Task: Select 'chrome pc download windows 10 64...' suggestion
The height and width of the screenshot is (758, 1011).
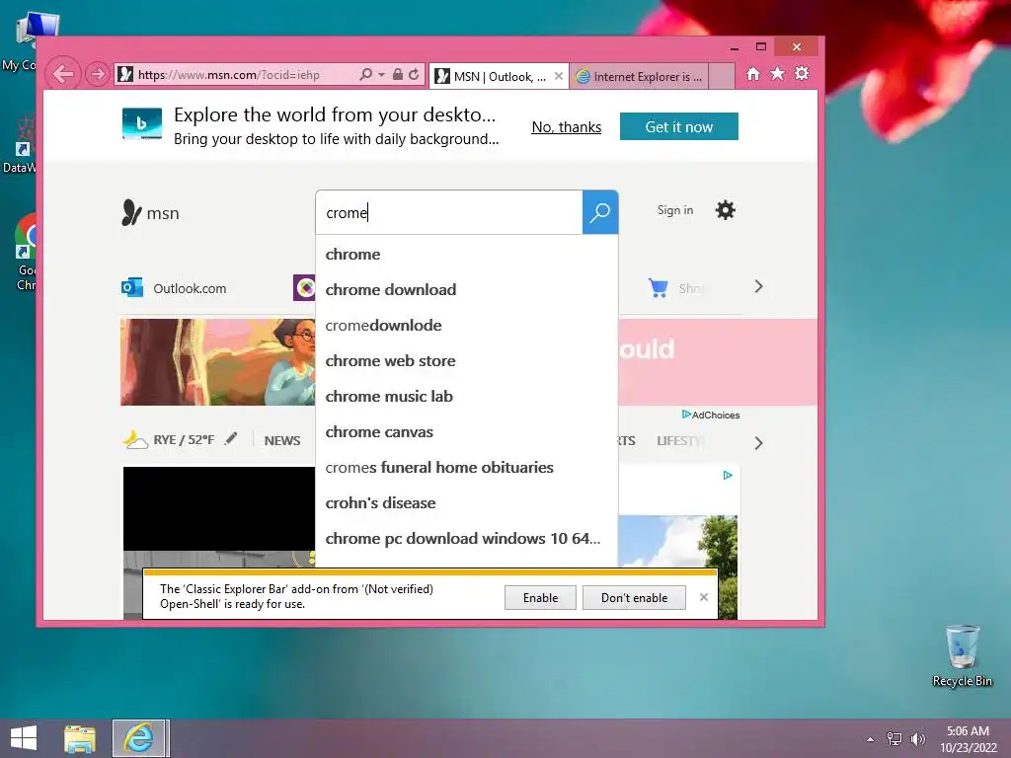Action: coord(467,538)
